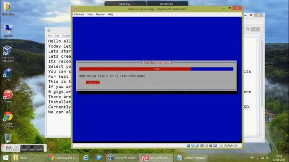Open the folder icon at desktop top-left
Screen dimensions: 289x162
point(8,9)
